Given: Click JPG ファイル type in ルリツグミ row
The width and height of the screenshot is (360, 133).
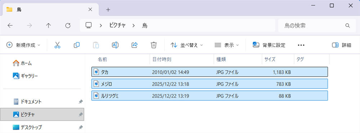Looking at the screenshot, I should click(x=227, y=96).
